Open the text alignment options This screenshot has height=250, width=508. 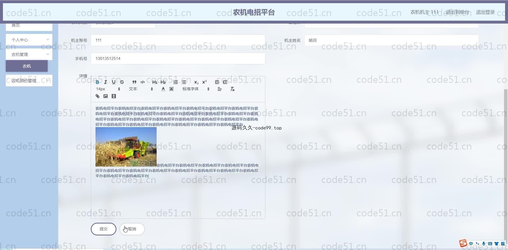click(220, 89)
